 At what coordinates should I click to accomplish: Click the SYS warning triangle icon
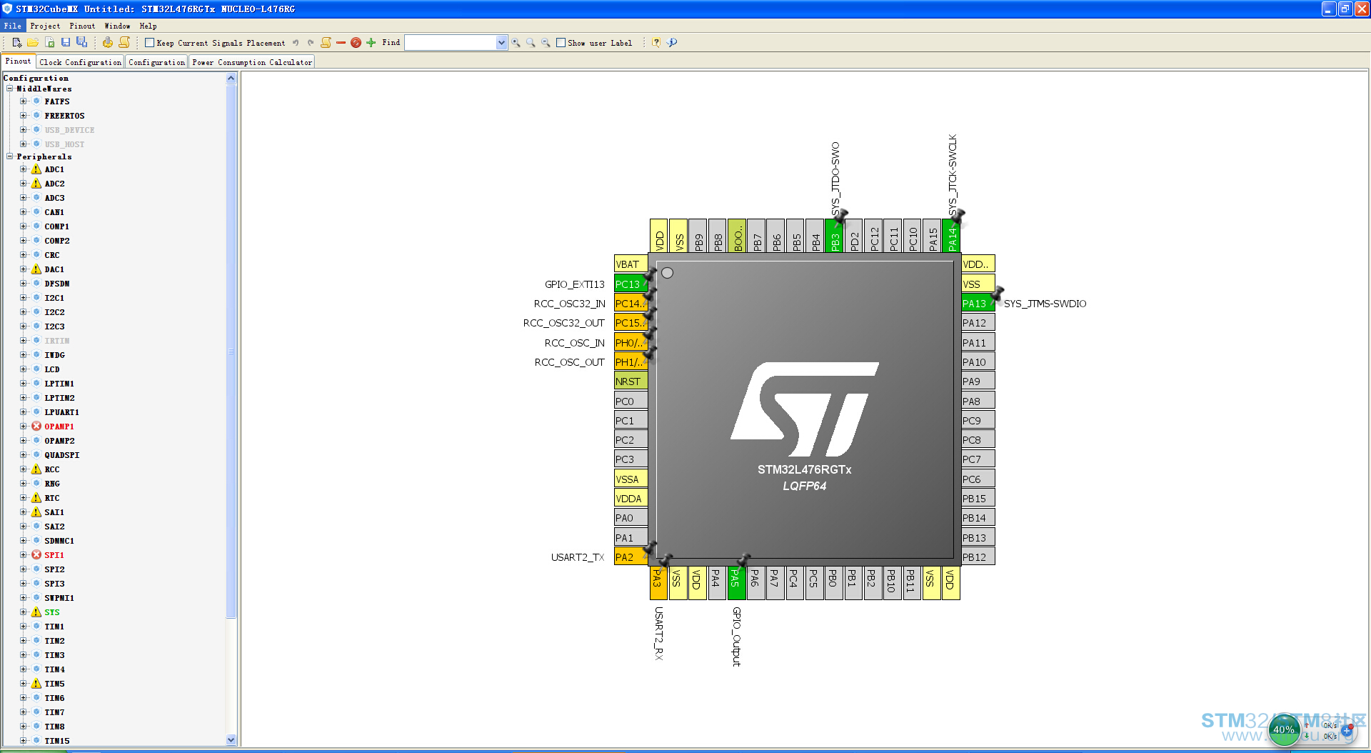pyautogui.click(x=36, y=612)
